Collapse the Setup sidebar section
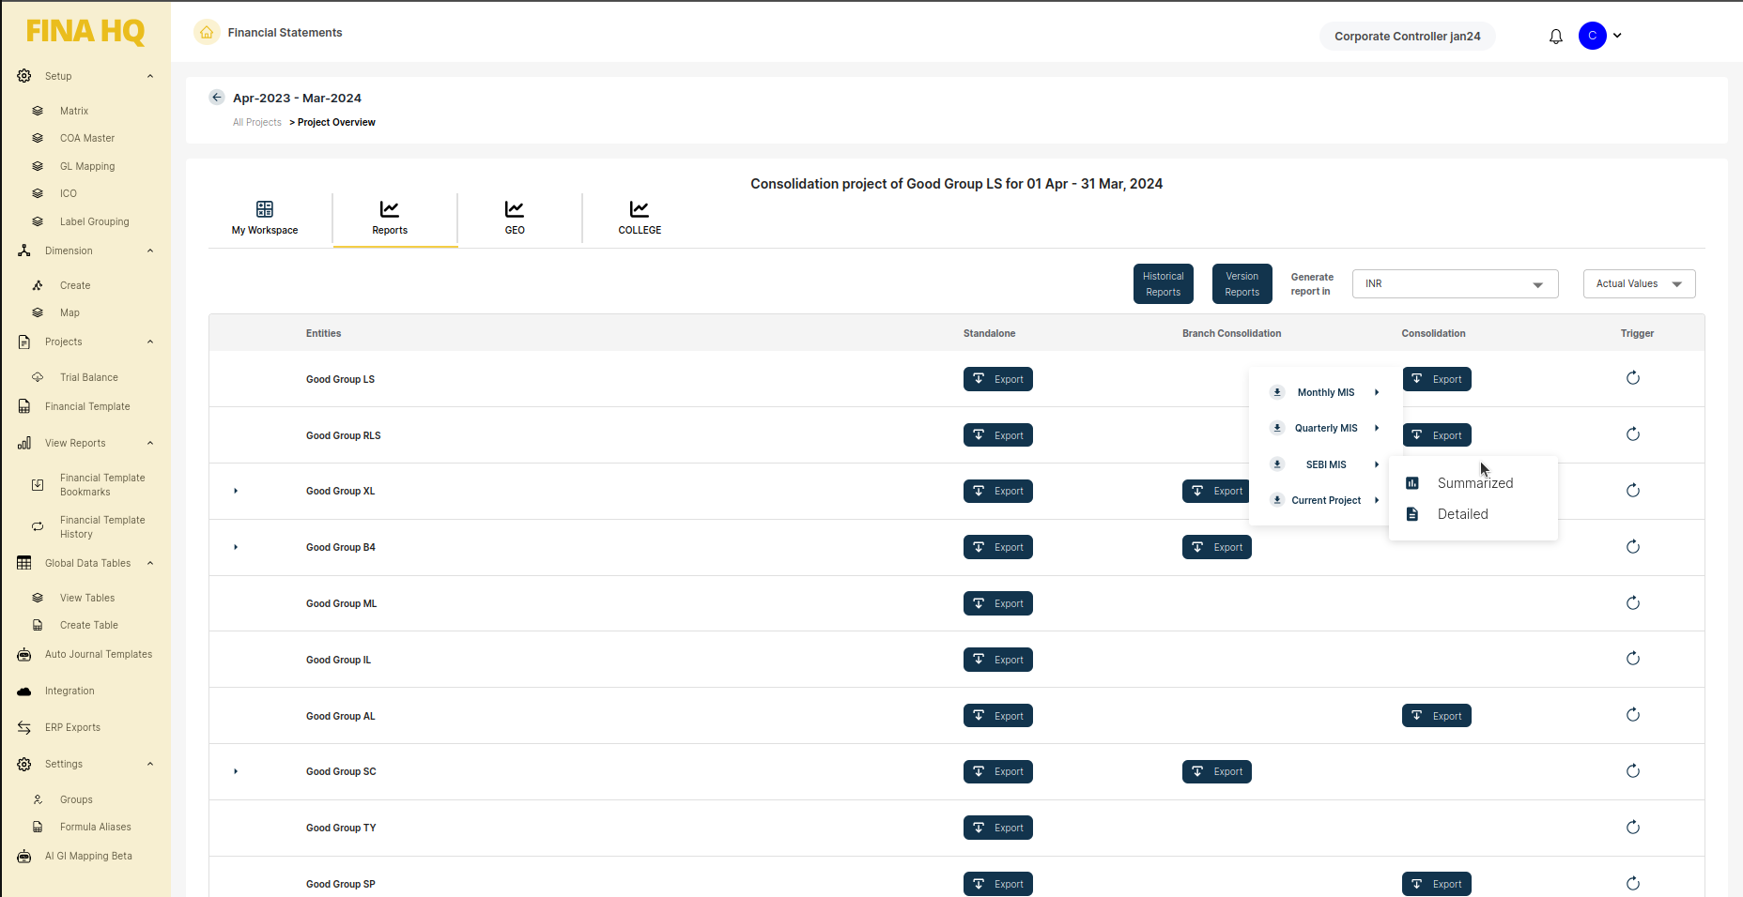The width and height of the screenshot is (1743, 897). (150, 76)
